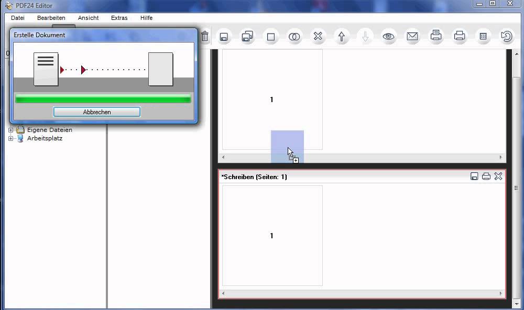Click the Arbeitsplatz computer icon
This screenshot has width=524, height=310.
click(x=20, y=138)
